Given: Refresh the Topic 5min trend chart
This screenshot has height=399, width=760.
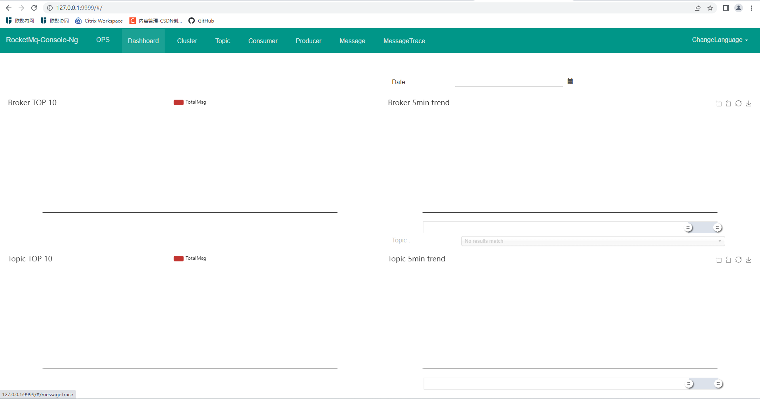Looking at the screenshot, I should click(739, 260).
